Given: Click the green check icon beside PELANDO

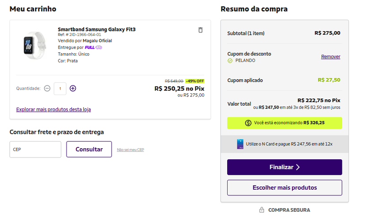Looking at the screenshot, I should point(230,61).
